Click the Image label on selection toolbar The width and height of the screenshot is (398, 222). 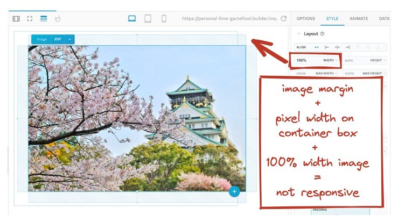(41, 39)
